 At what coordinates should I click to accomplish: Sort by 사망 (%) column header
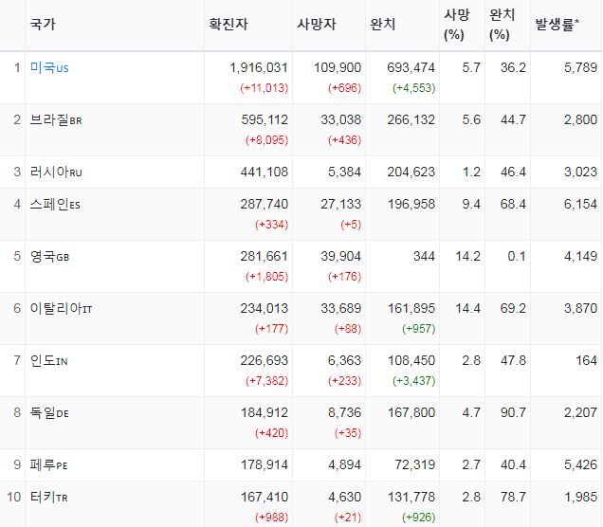coord(456,25)
